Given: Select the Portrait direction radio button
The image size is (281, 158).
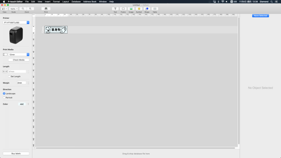Looking at the screenshot, I should [x=4, y=98].
